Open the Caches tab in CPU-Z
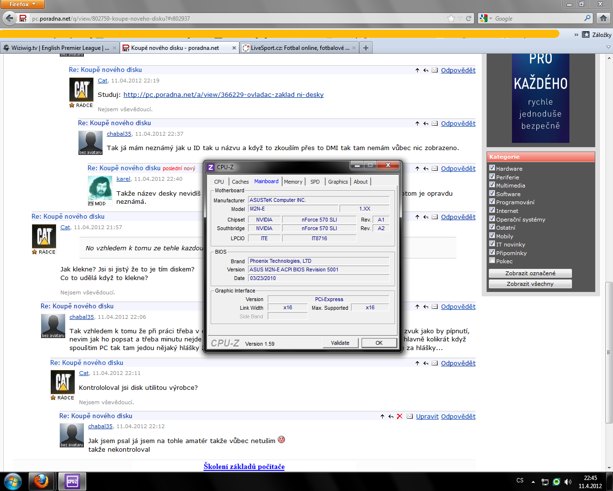This screenshot has width=613, height=491. coord(240,182)
